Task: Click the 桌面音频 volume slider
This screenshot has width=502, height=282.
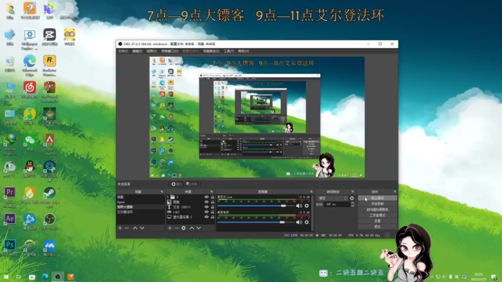Action: tap(255, 222)
